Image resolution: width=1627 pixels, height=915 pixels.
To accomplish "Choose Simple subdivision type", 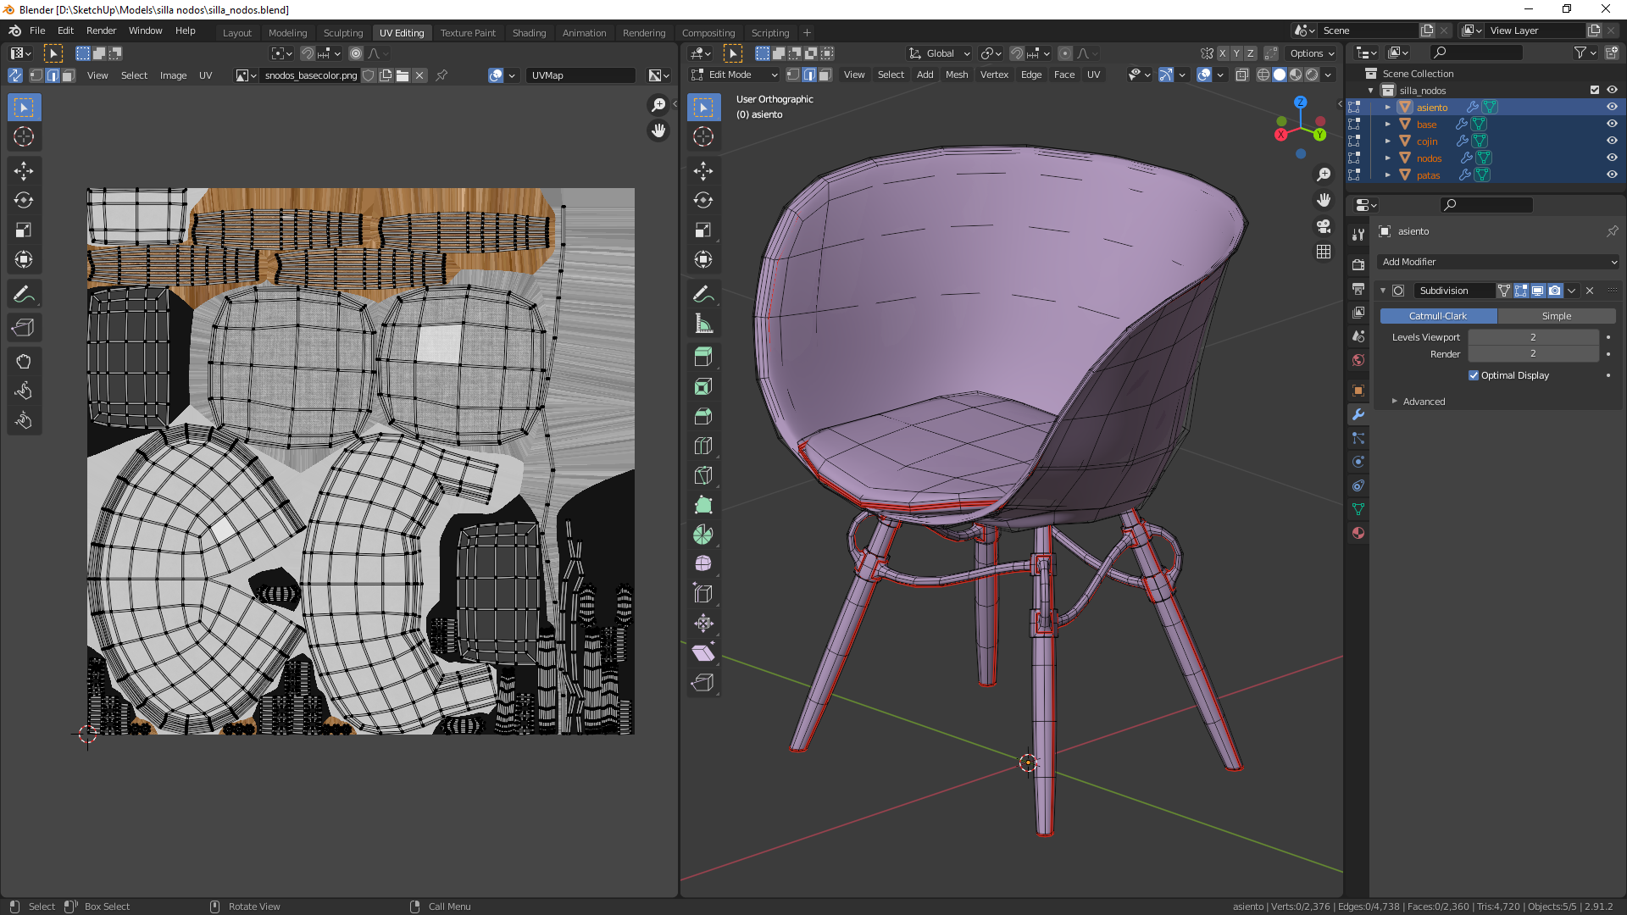I will (1556, 316).
